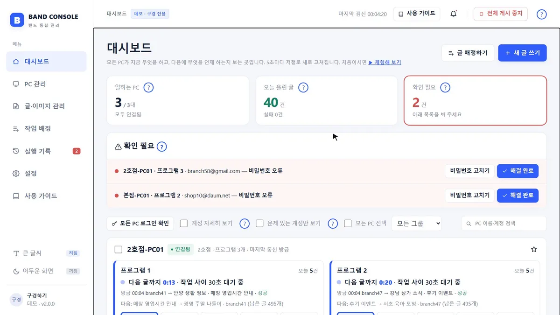Click 비밀번호 고치기 for branch58@gmail.com
The image size is (560, 315).
point(469,171)
